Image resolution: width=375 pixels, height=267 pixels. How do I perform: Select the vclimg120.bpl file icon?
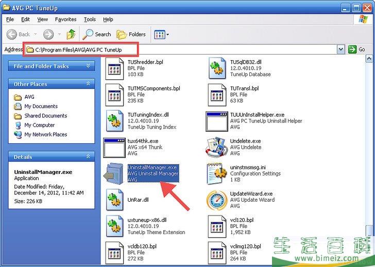click(x=217, y=253)
